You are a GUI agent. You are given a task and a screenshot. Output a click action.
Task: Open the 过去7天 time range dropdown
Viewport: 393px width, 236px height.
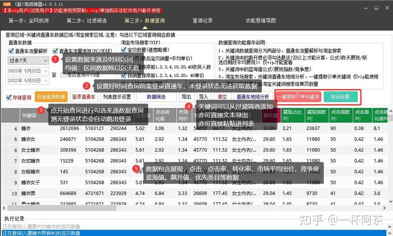click(x=28, y=60)
